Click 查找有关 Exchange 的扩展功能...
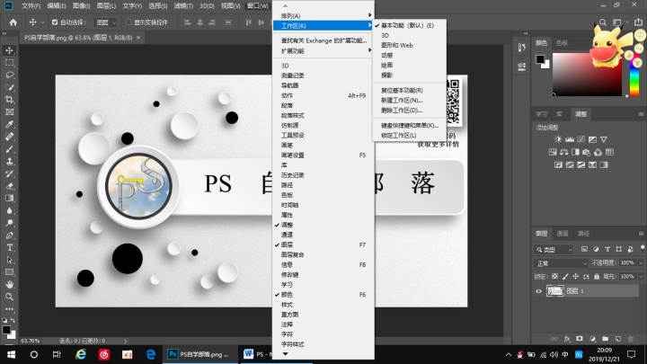Viewport: 647px width, 364px height. 323,40
